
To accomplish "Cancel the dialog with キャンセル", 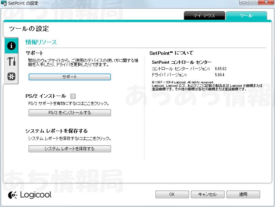I will (207, 194).
